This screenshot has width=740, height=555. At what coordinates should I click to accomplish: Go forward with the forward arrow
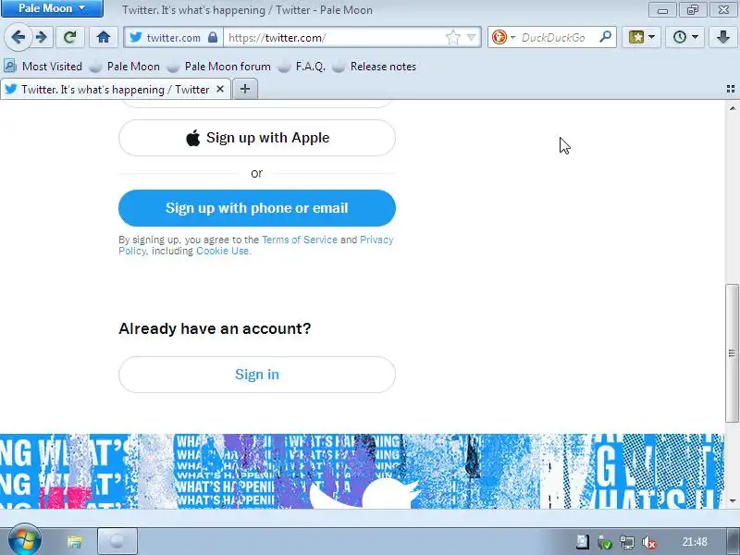pos(42,37)
